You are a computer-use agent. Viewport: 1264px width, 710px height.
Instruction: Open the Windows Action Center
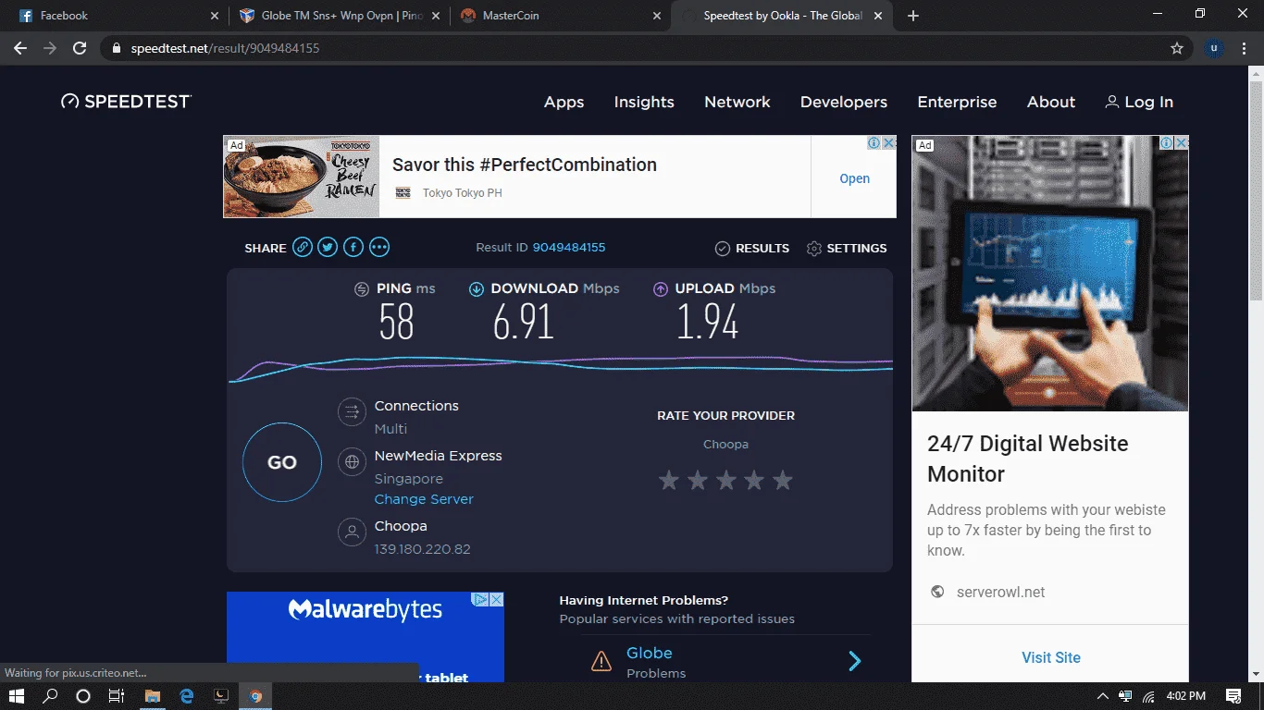tap(1233, 696)
